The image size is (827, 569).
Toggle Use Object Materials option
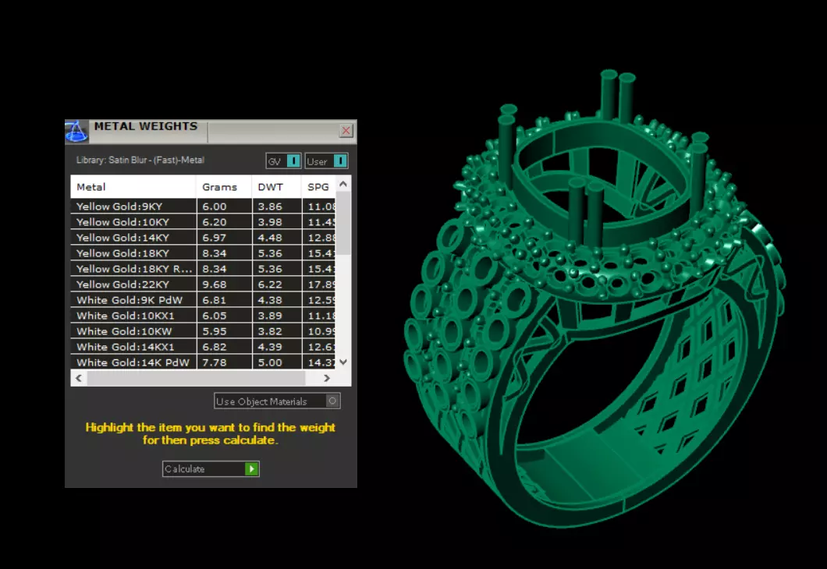pos(278,401)
